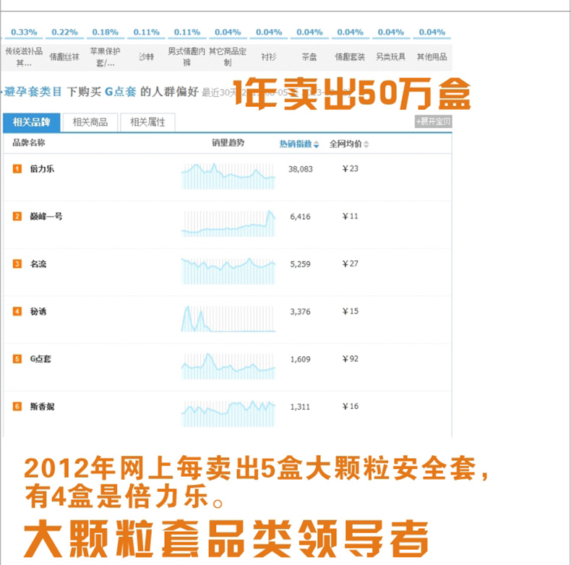This screenshot has width=571, height=565.
Task: Select brand name 名流
Action: click(x=38, y=264)
